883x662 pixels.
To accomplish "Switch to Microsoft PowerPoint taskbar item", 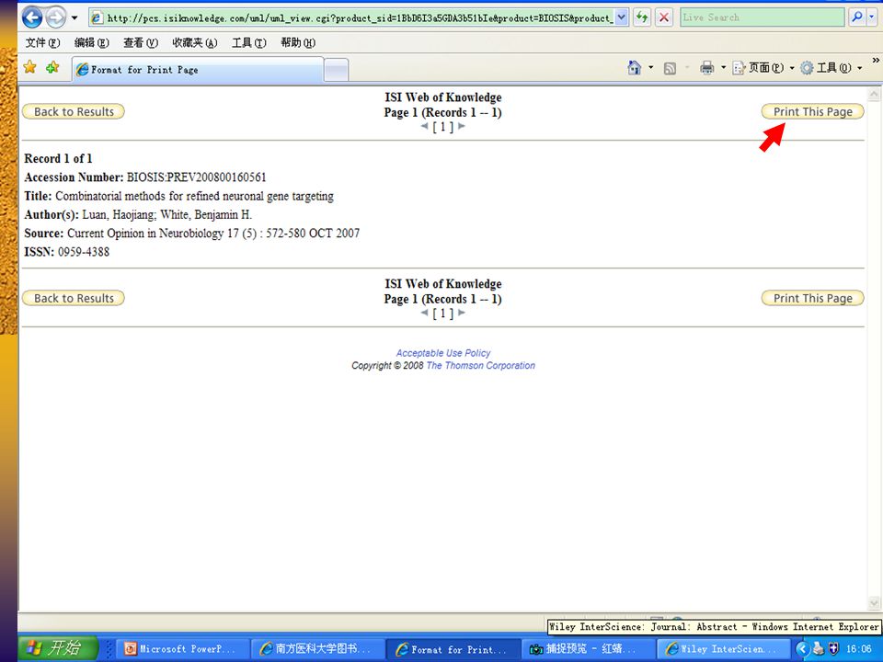I will 184,649.
